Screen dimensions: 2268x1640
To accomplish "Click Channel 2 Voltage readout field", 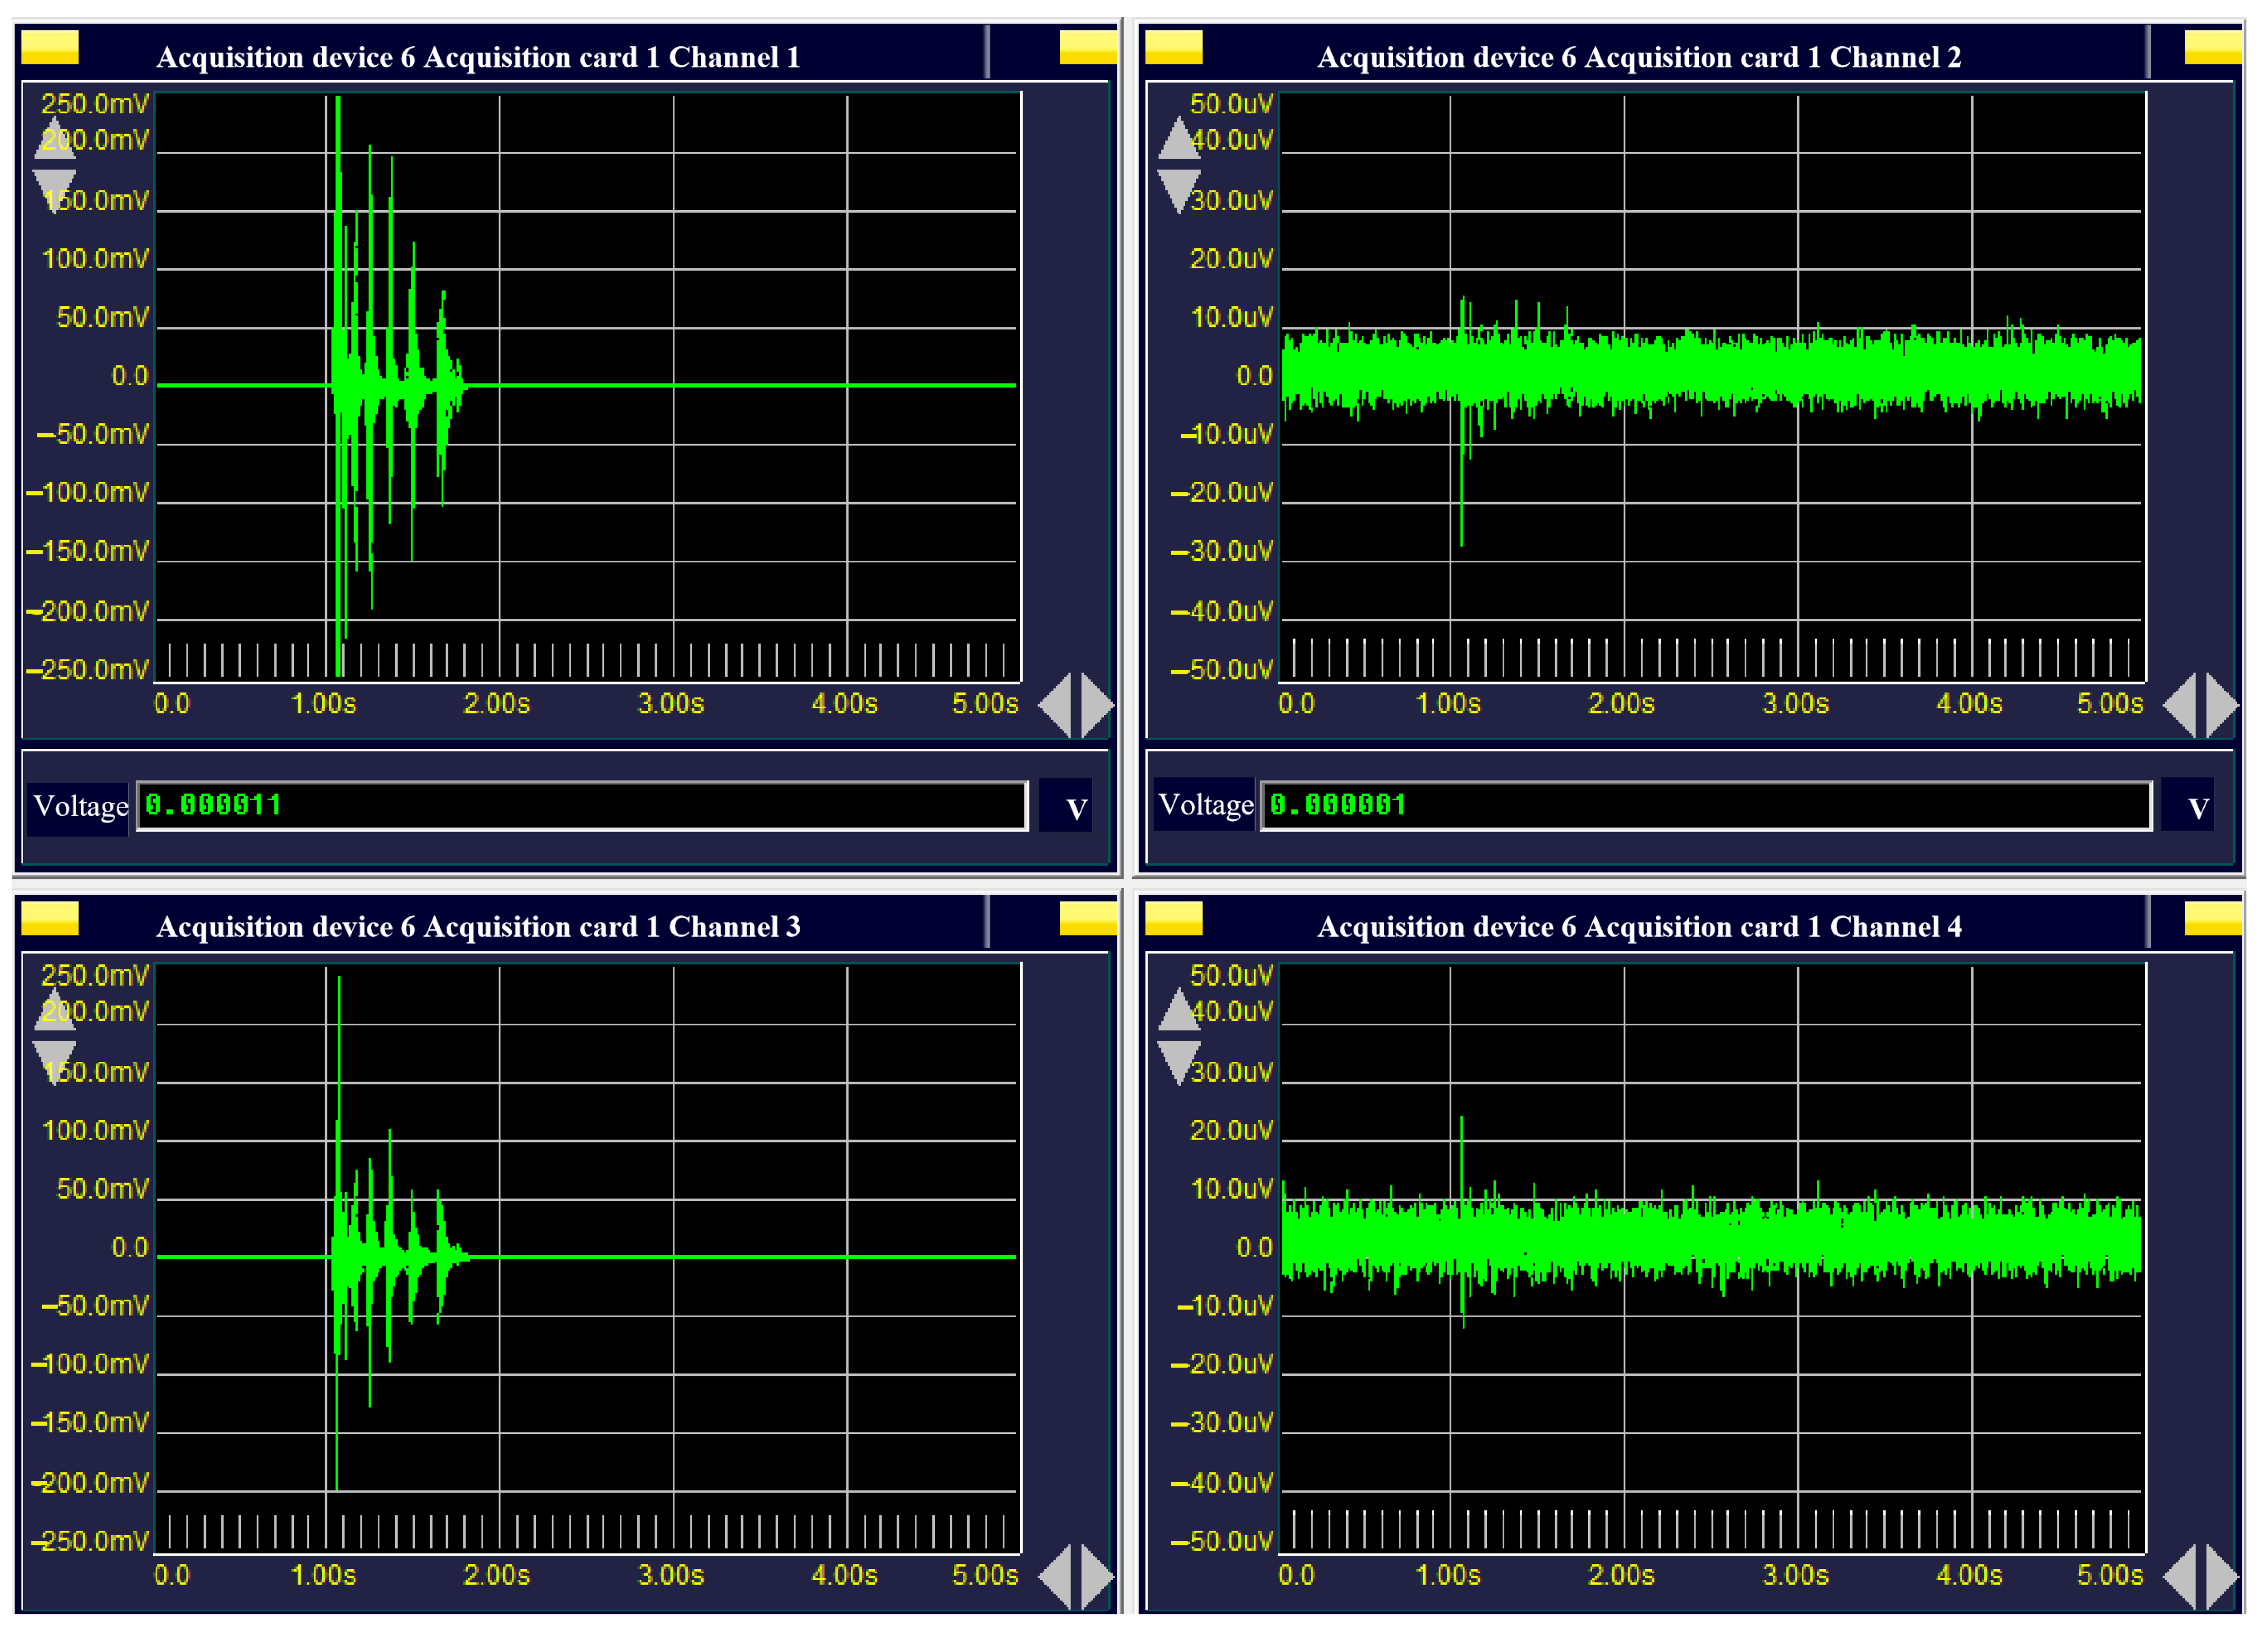I will [1706, 806].
